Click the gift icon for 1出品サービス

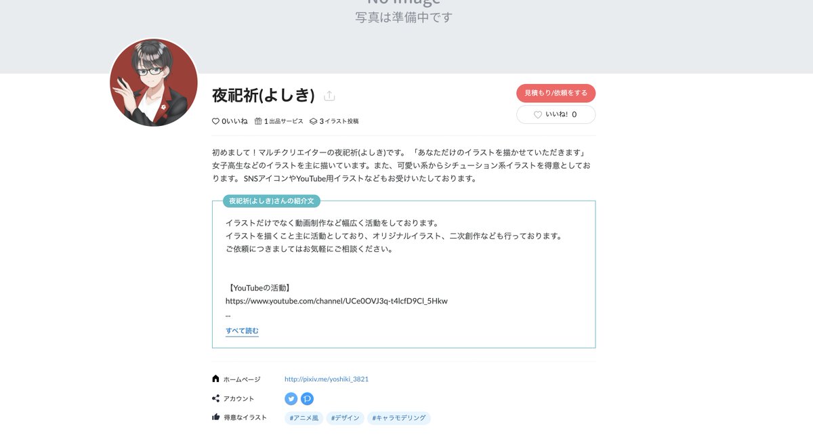(258, 121)
